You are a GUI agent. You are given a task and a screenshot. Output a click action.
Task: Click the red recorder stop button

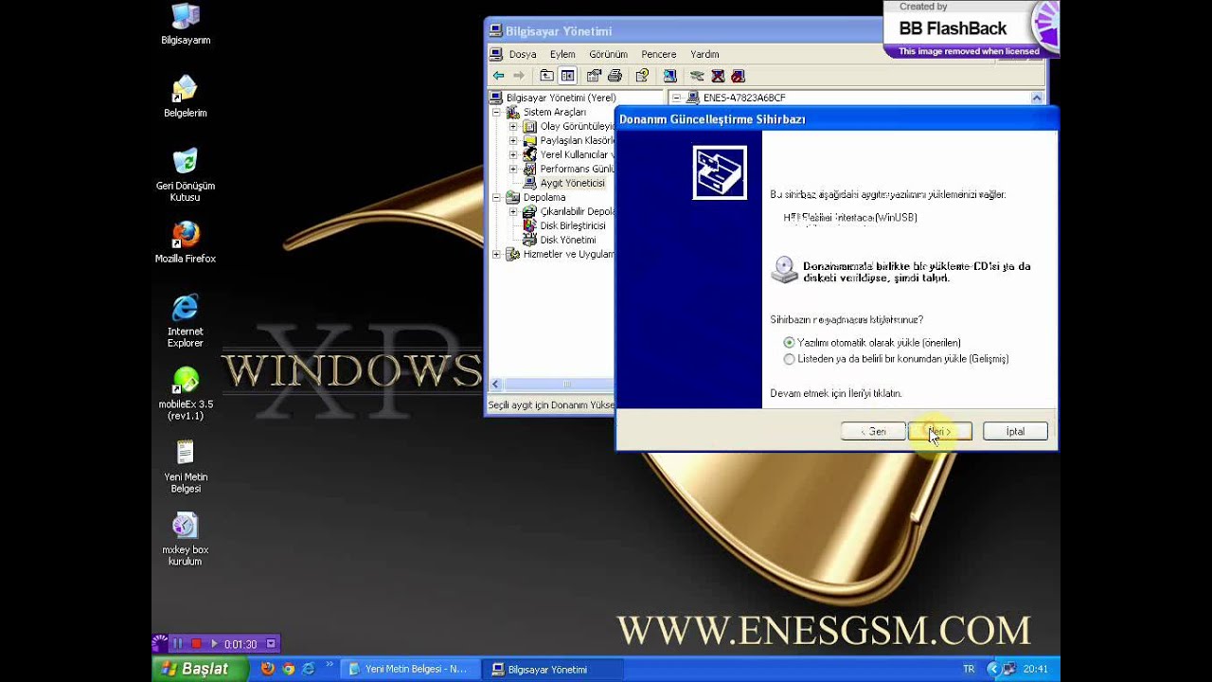[196, 644]
